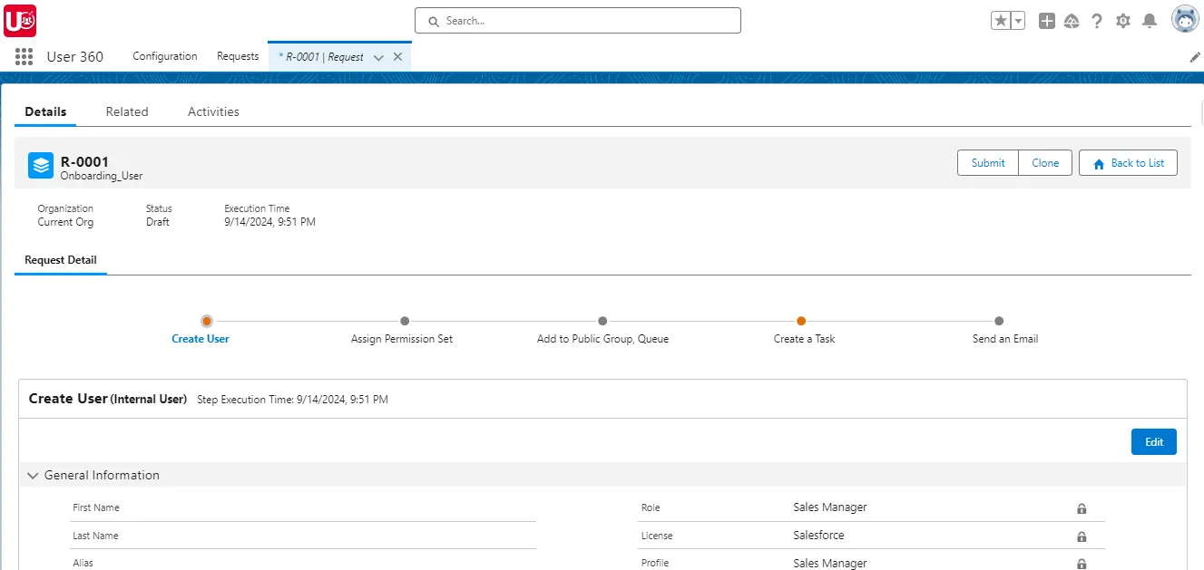
Task: Open Salesforce Help with the question mark icon
Action: pyautogui.click(x=1097, y=20)
